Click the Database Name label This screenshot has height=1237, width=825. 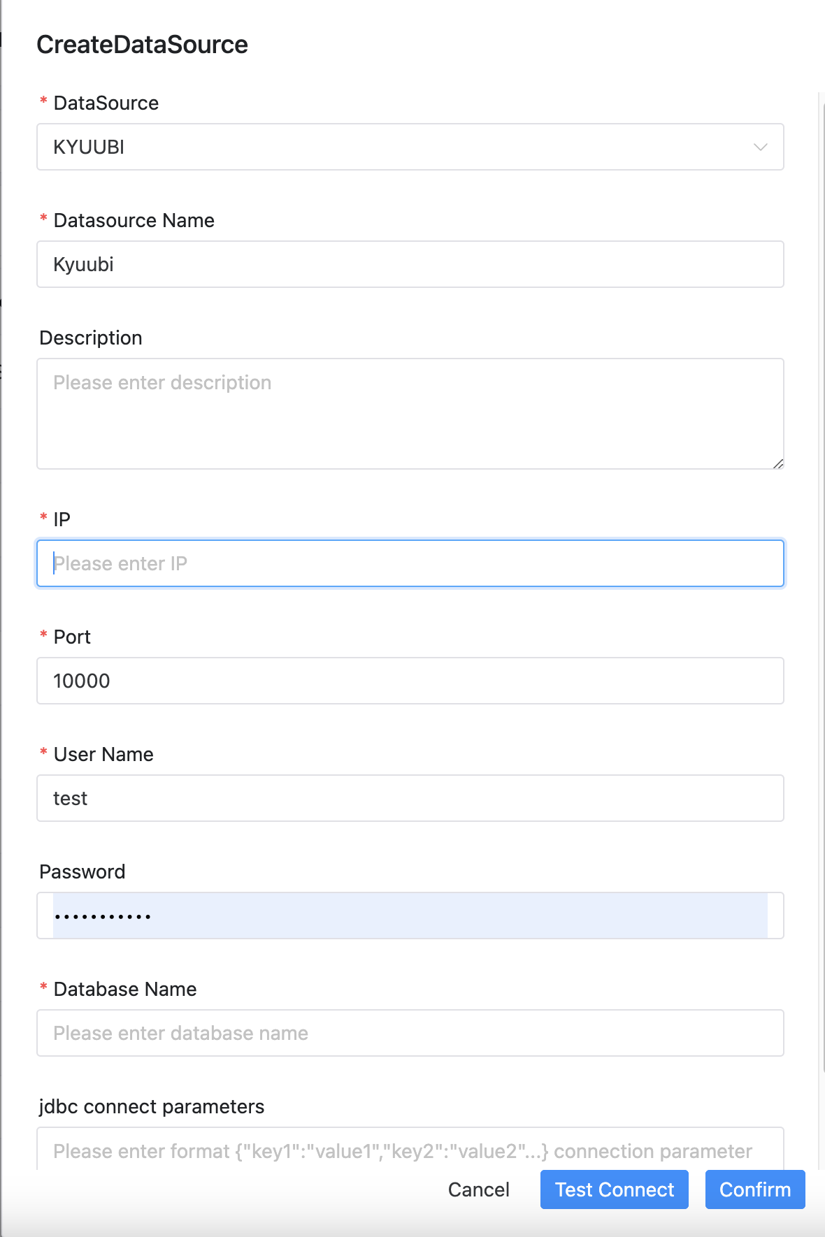(x=124, y=989)
